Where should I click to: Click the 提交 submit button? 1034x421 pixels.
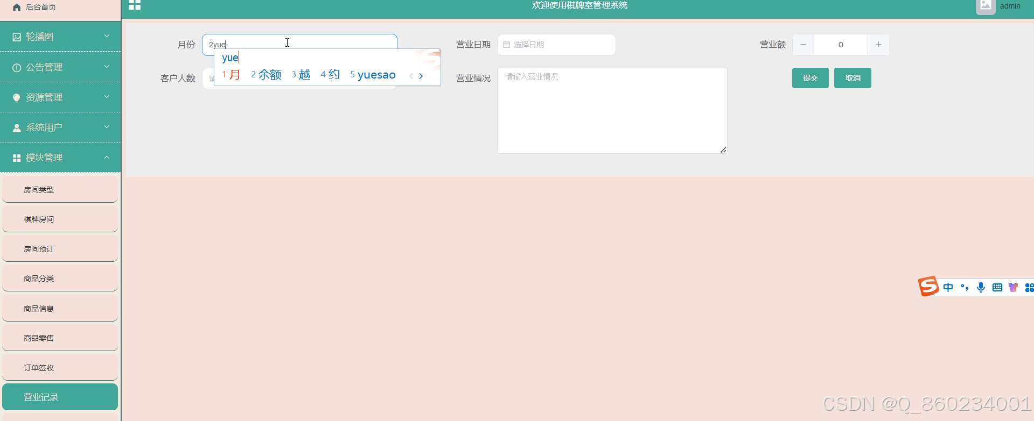click(811, 78)
